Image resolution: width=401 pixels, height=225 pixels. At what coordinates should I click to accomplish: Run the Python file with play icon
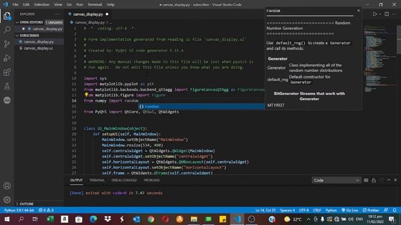[x=375, y=14]
